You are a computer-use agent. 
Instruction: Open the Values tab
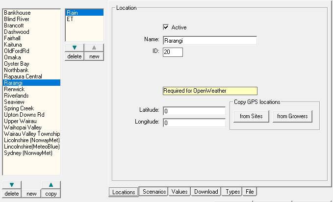pyautogui.click(x=179, y=192)
